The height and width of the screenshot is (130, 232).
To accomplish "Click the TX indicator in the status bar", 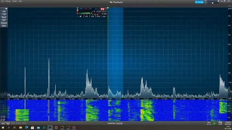I will (x=220, y=123).
